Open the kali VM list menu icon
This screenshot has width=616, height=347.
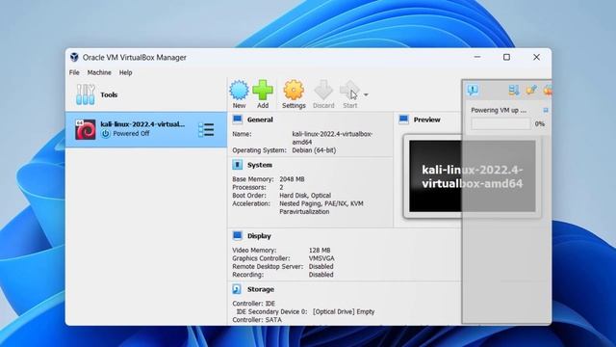pos(206,130)
